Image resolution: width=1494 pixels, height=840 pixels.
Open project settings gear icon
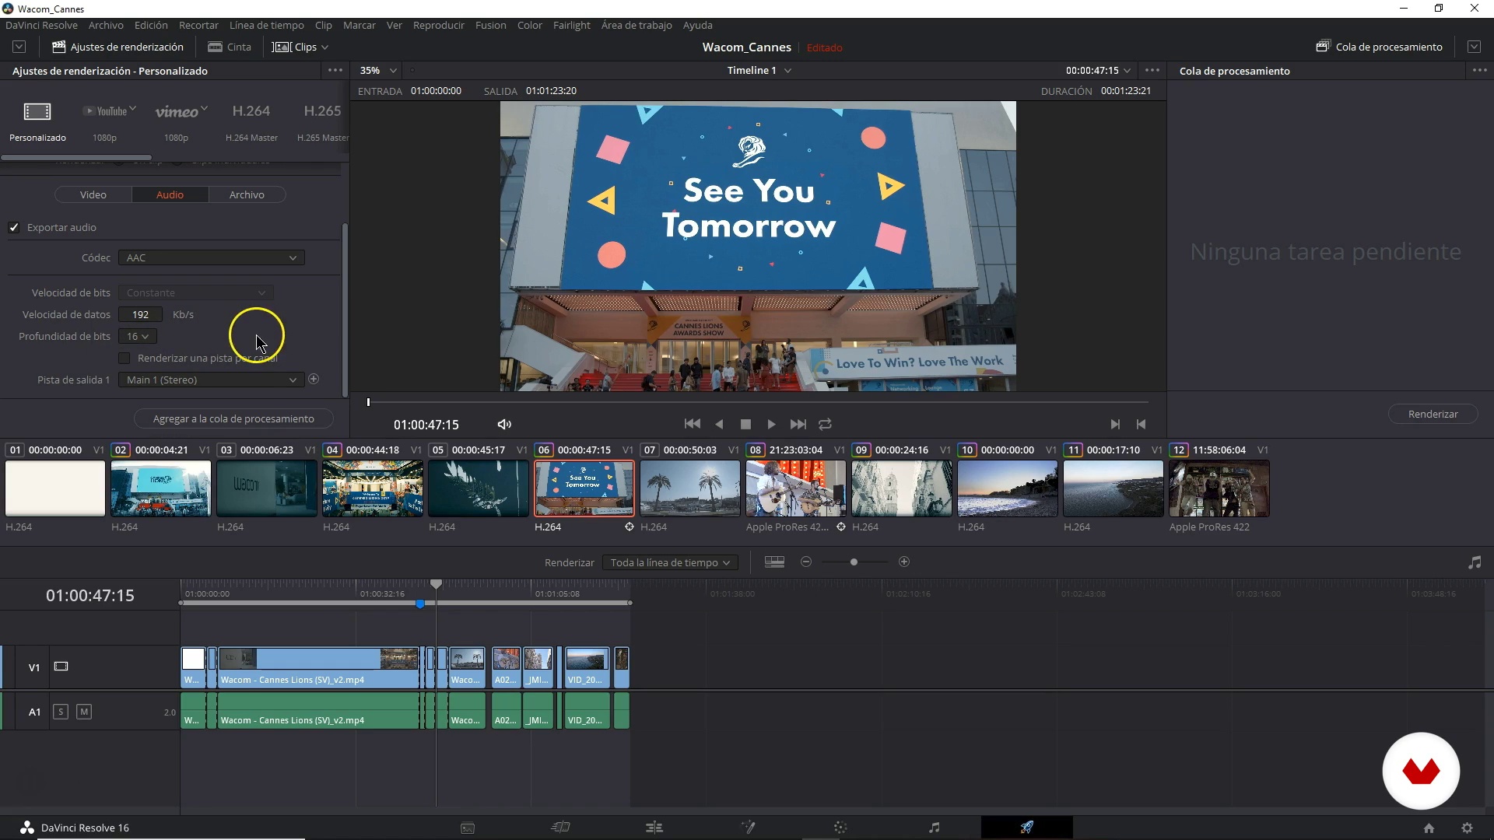(x=1468, y=828)
